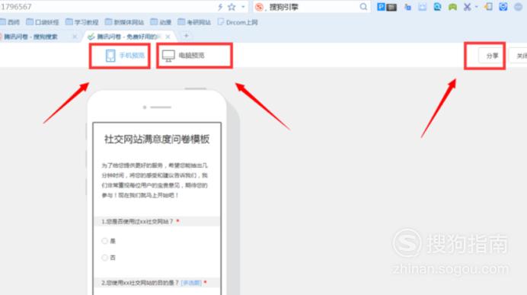Open the 口袋妖怪 bookmark folder
This screenshot has width=527, height=295.
[43, 22]
